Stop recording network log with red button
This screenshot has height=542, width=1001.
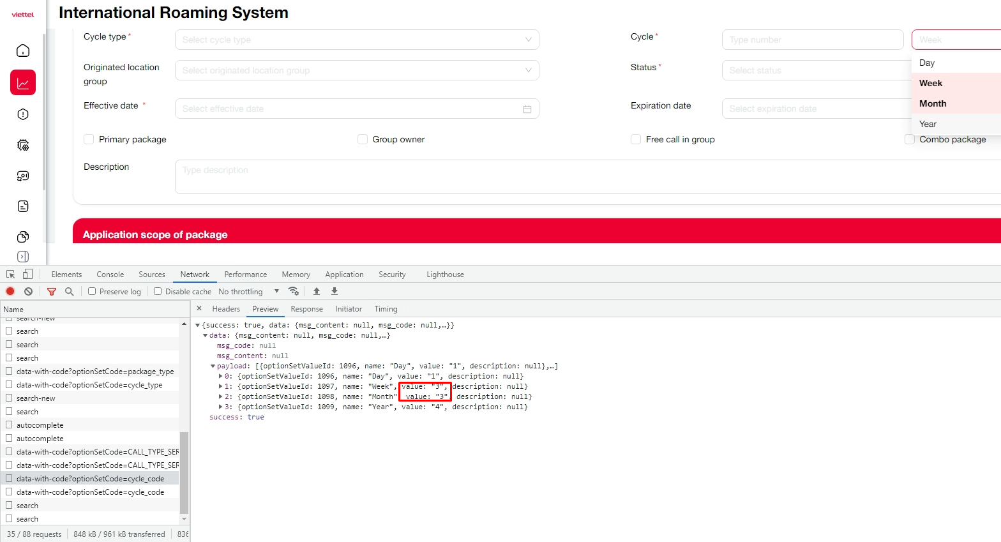[x=10, y=292]
